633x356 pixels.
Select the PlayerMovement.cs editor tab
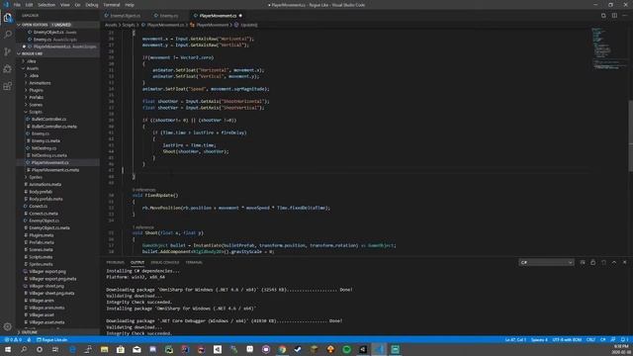(x=218, y=16)
